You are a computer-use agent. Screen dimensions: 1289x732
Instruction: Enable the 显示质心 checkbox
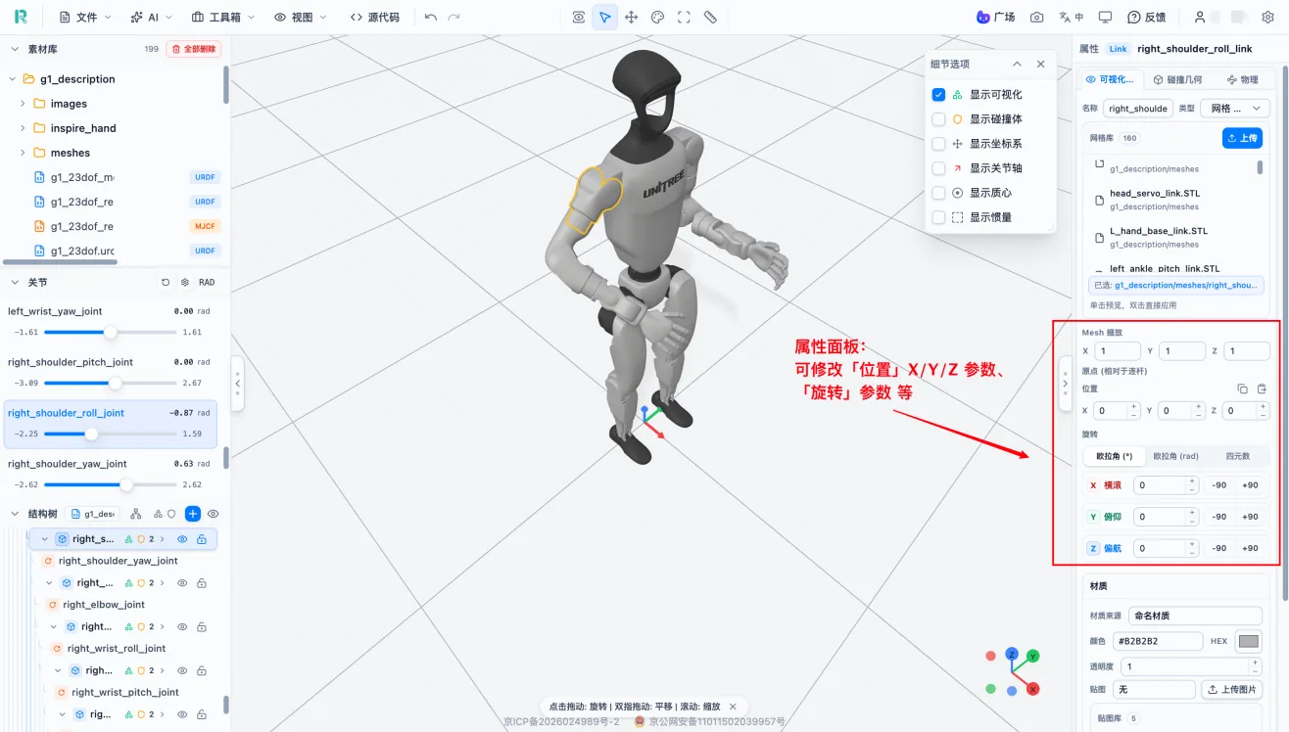point(938,193)
